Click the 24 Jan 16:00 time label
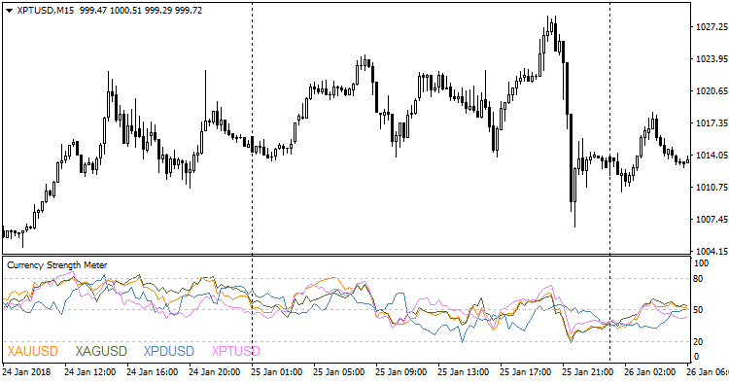The image size is (729, 383). click(153, 372)
